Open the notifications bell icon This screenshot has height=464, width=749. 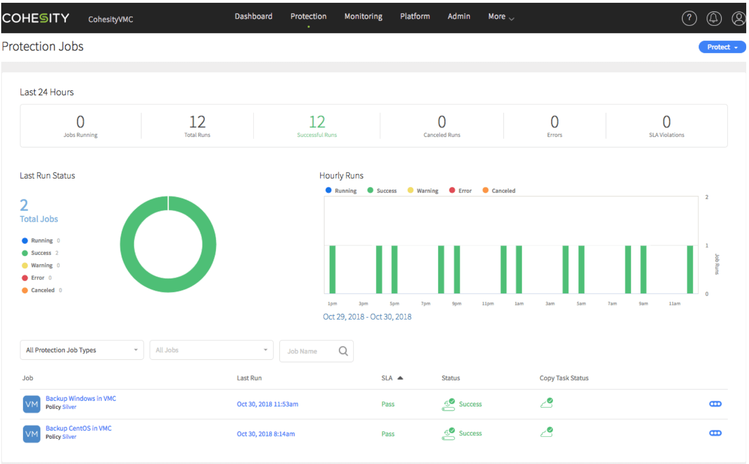714,18
